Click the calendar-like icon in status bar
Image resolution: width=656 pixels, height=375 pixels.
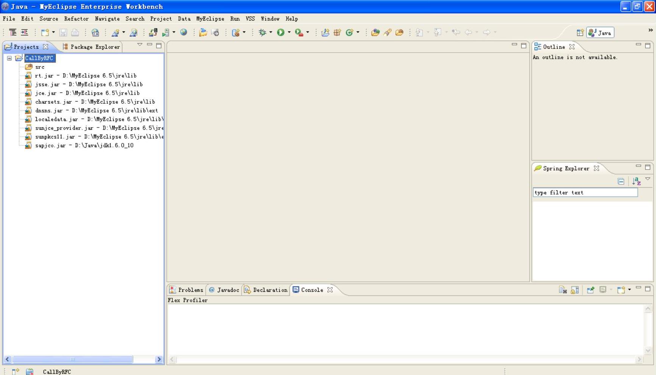click(30, 372)
